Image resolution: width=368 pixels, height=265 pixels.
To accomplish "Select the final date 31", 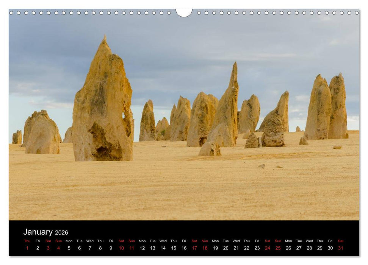I will [x=340, y=248].
